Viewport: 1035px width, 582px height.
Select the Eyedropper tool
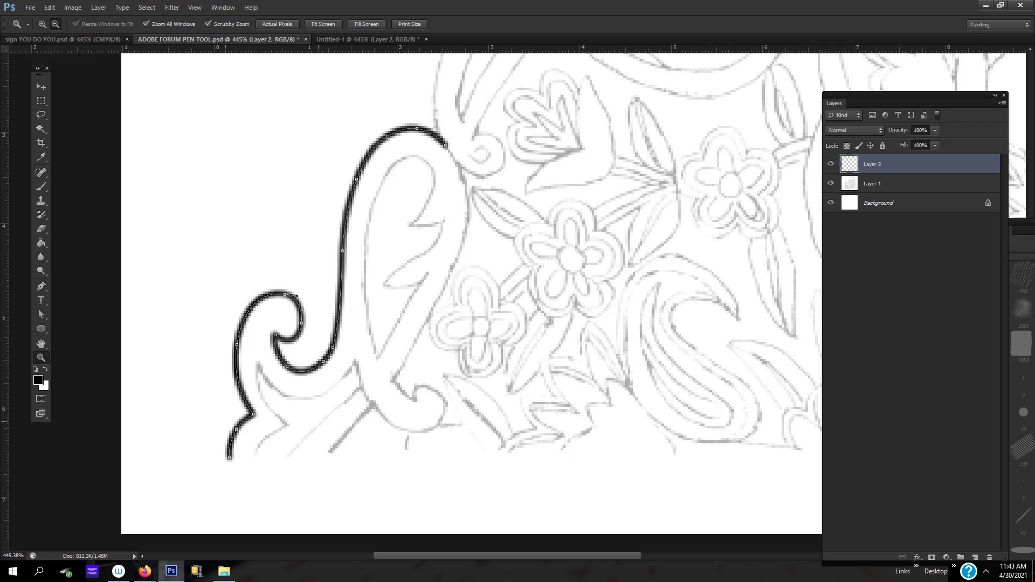tap(41, 157)
